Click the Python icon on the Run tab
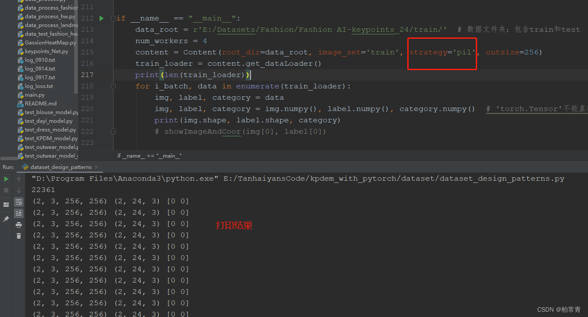The image size is (588, 317). tap(25, 167)
